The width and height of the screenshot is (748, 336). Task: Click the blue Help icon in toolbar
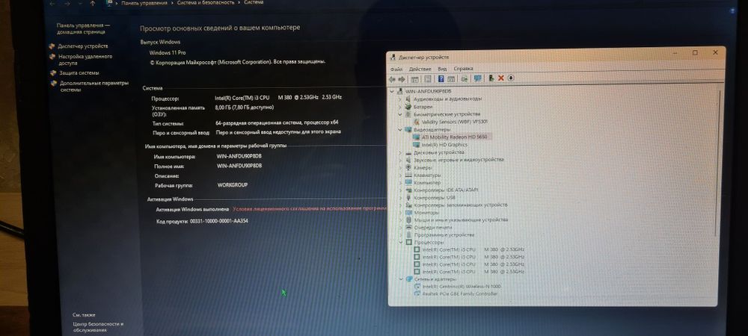[441, 79]
